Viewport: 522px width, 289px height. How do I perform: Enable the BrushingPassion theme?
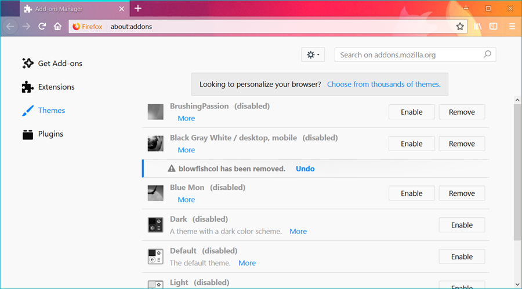tap(411, 112)
